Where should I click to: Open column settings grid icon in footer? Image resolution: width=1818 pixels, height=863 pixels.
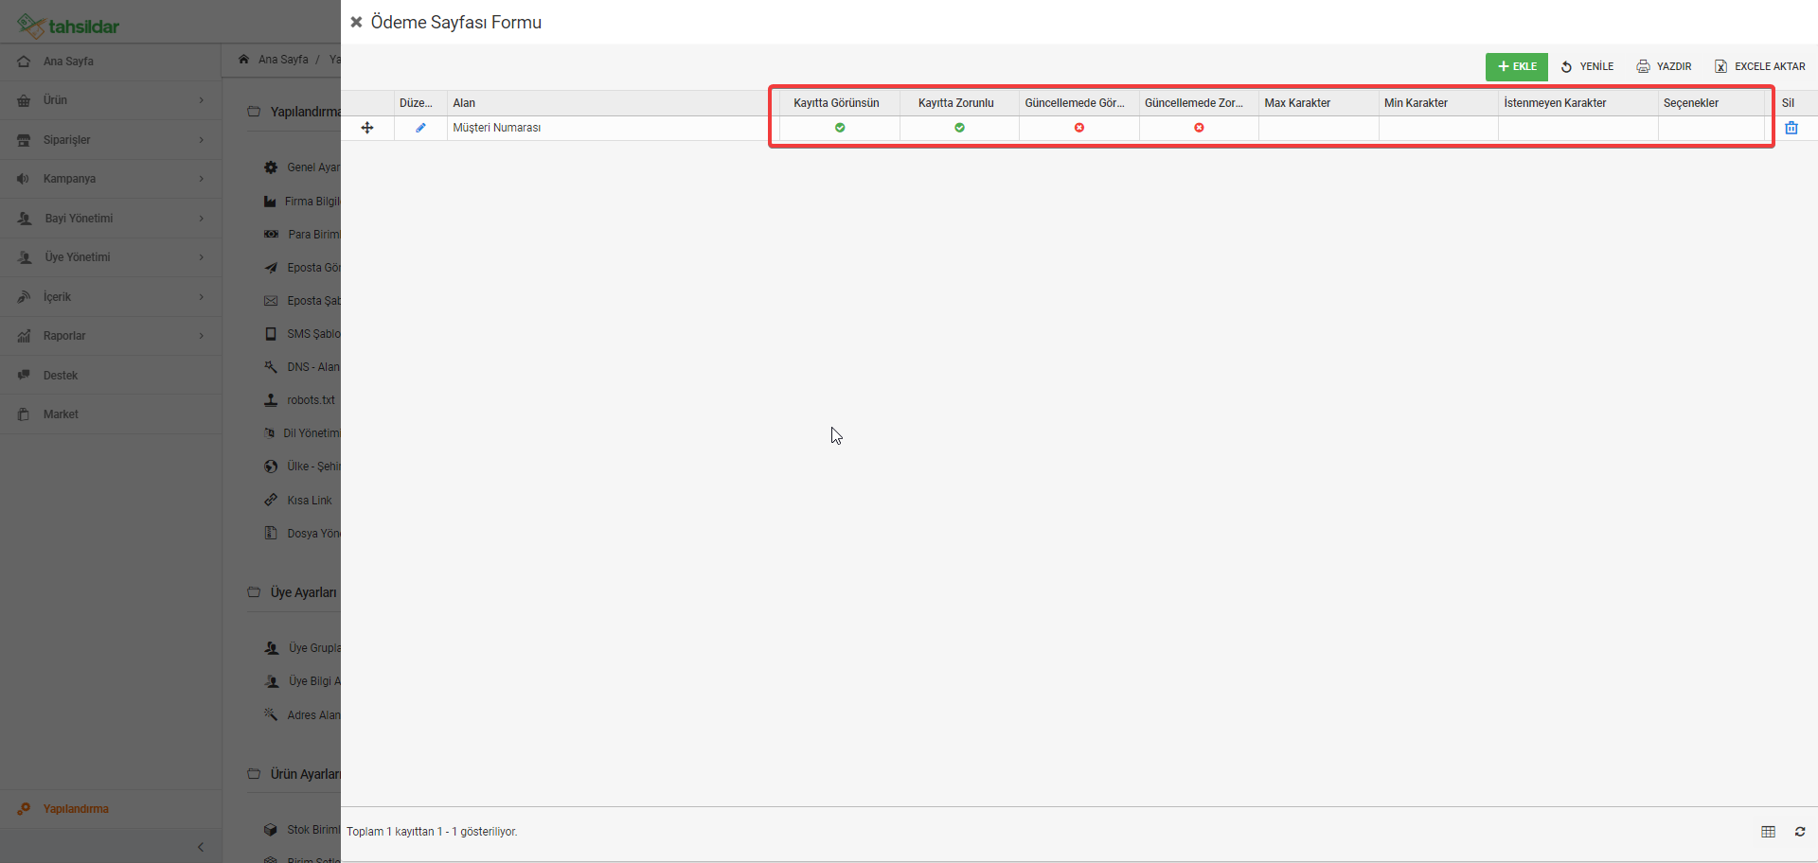(x=1768, y=832)
